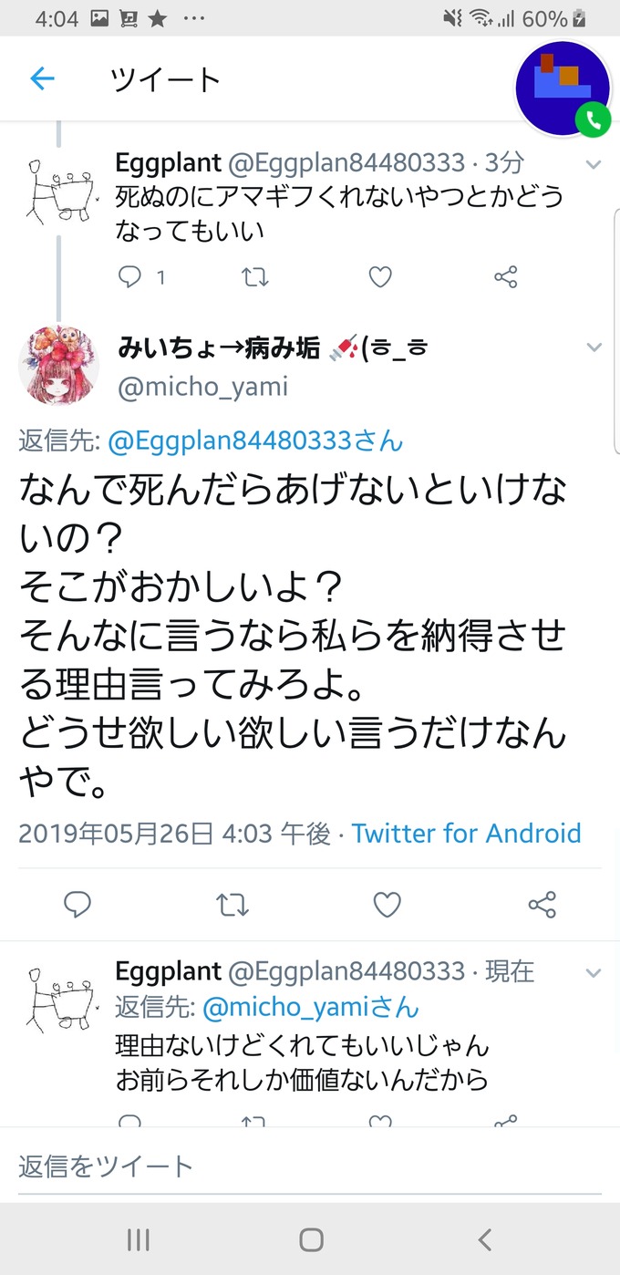Open the @micho_yamiさん mention link
Screen dimensions: 620x1275
tap(310, 1008)
